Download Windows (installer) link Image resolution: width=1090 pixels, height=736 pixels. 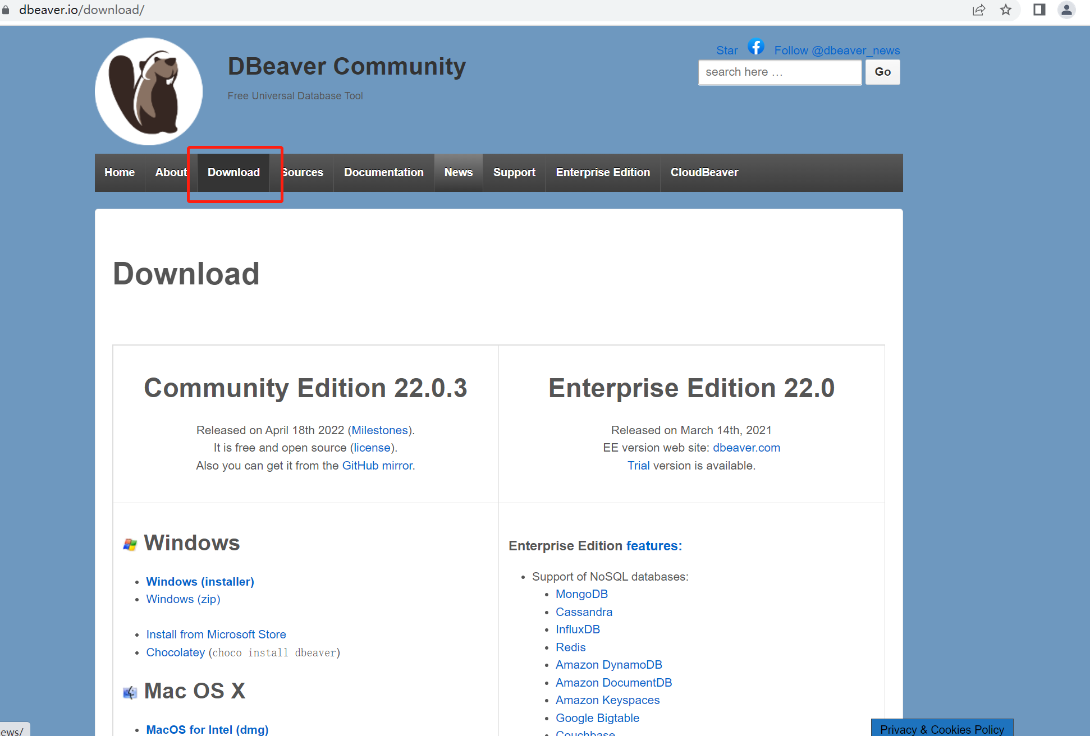coord(200,582)
